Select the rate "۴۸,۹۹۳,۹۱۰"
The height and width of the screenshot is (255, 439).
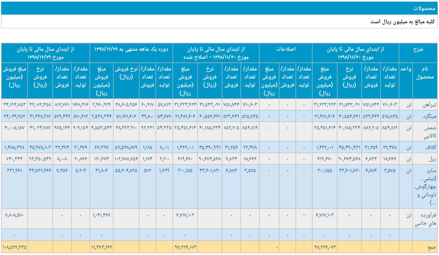tap(126, 127)
